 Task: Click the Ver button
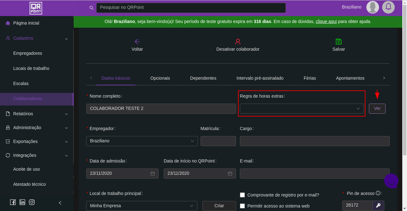pos(377,109)
